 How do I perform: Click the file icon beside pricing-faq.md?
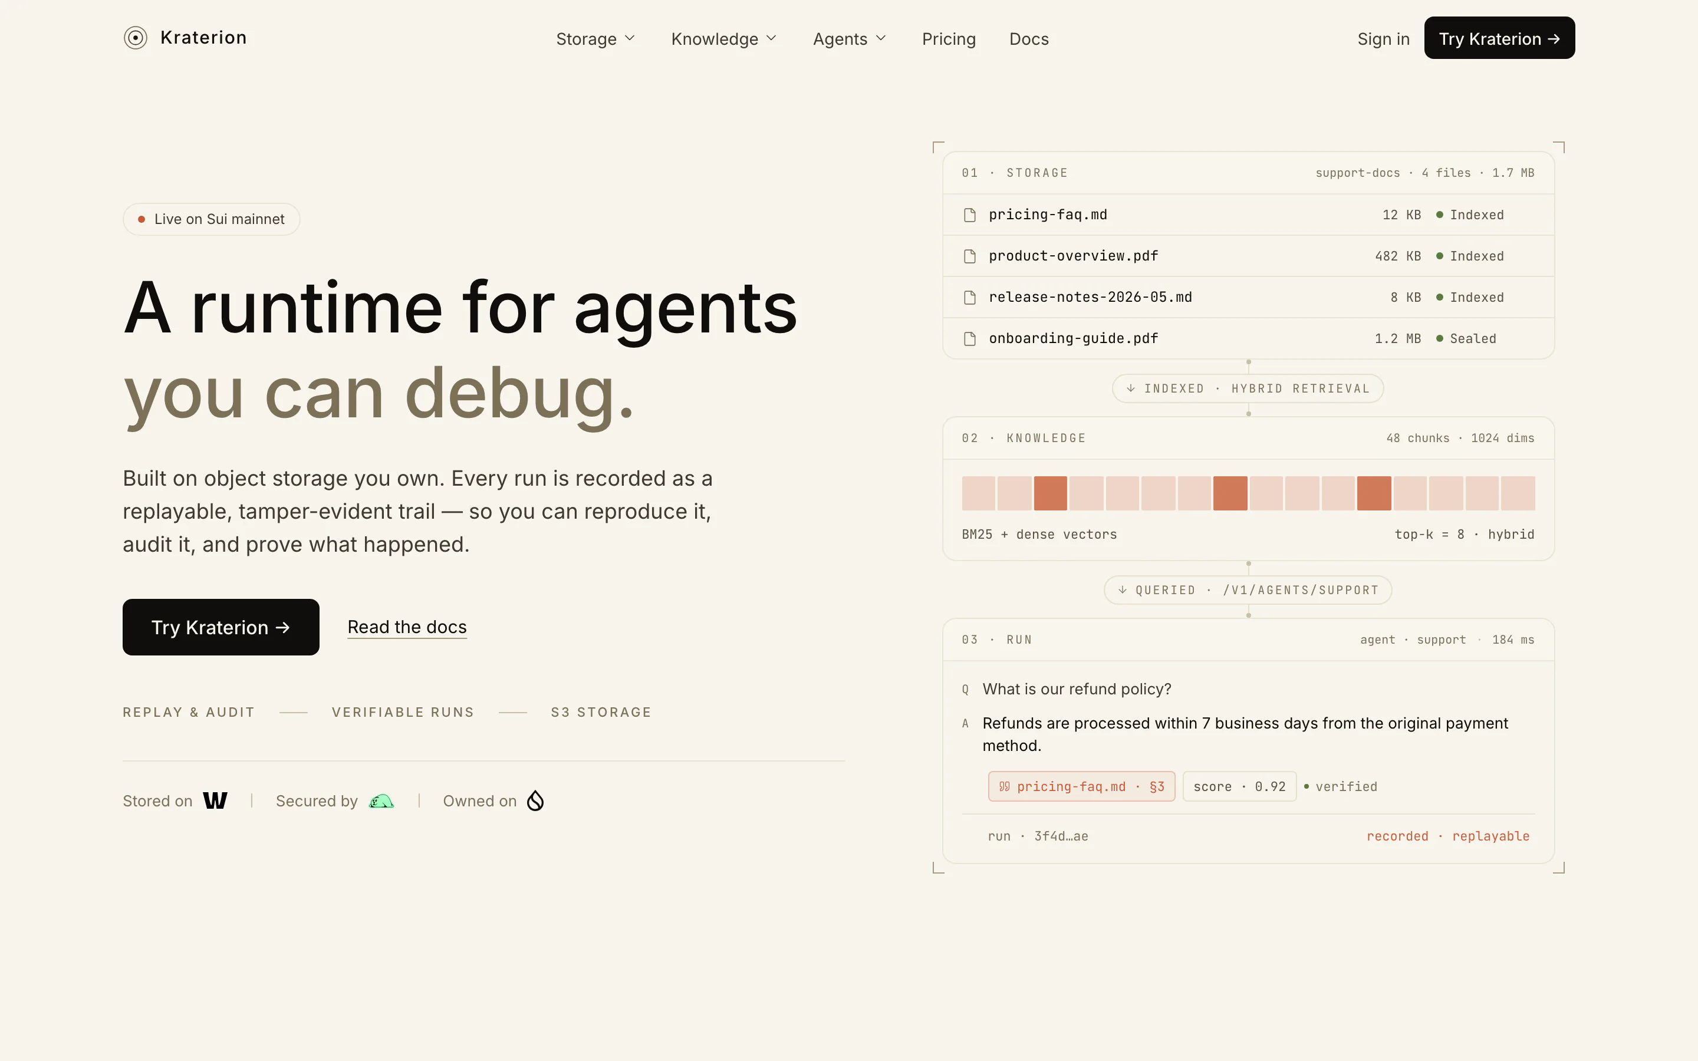point(970,215)
